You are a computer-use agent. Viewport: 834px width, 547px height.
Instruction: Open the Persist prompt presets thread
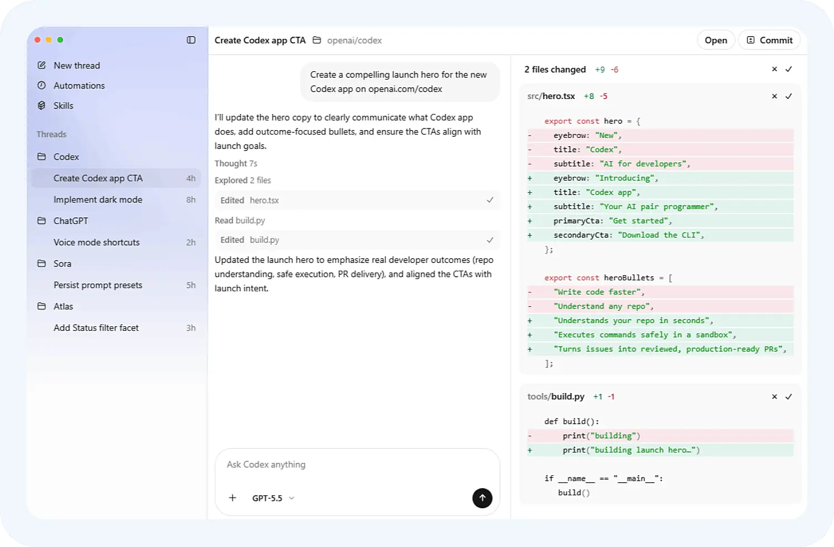(117, 285)
